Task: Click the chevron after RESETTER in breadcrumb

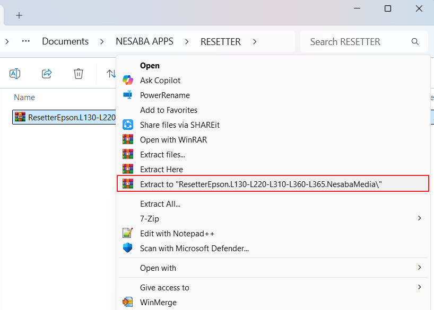Action: pyautogui.click(x=255, y=41)
